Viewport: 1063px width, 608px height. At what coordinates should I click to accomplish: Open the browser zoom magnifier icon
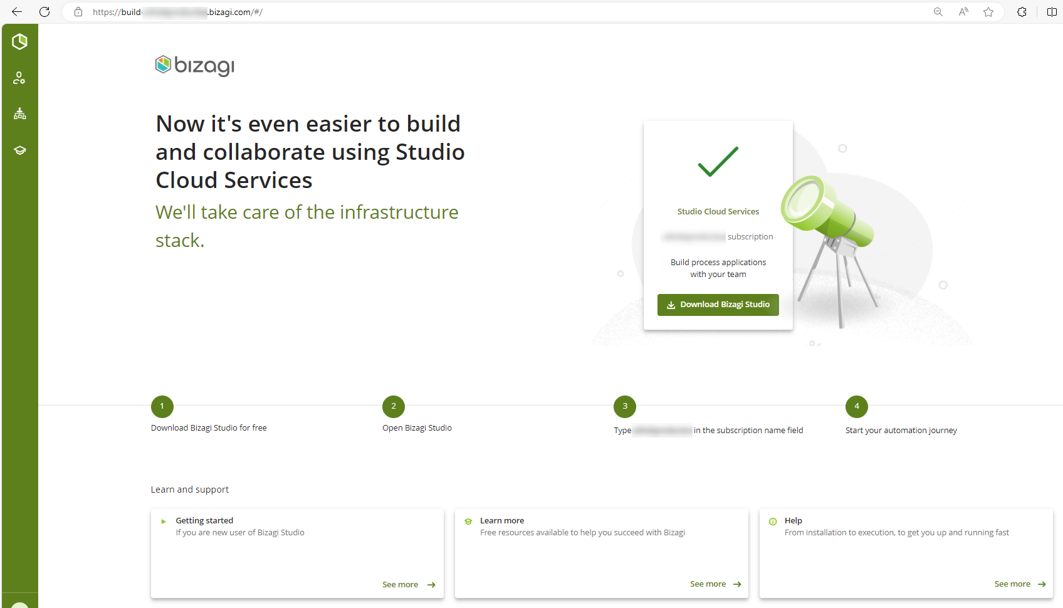938,12
